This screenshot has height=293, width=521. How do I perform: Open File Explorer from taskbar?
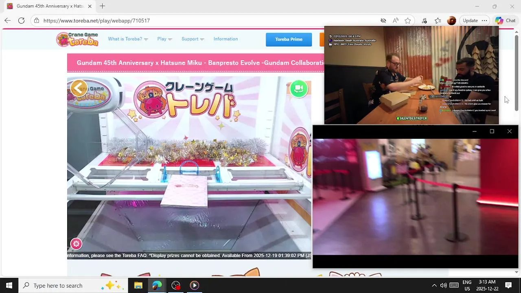(x=138, y=285)
